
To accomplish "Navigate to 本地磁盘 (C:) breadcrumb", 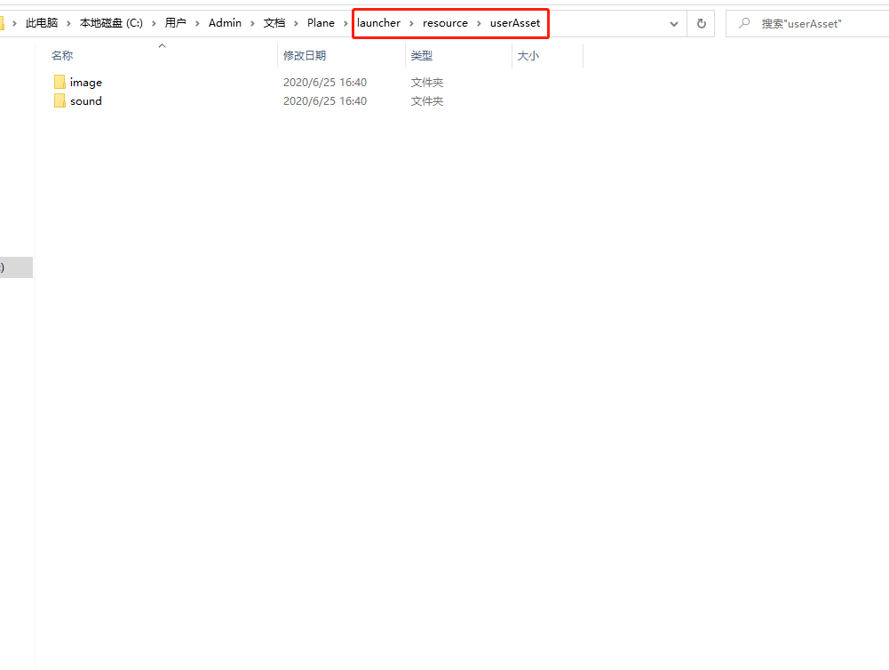I will 111,23.
